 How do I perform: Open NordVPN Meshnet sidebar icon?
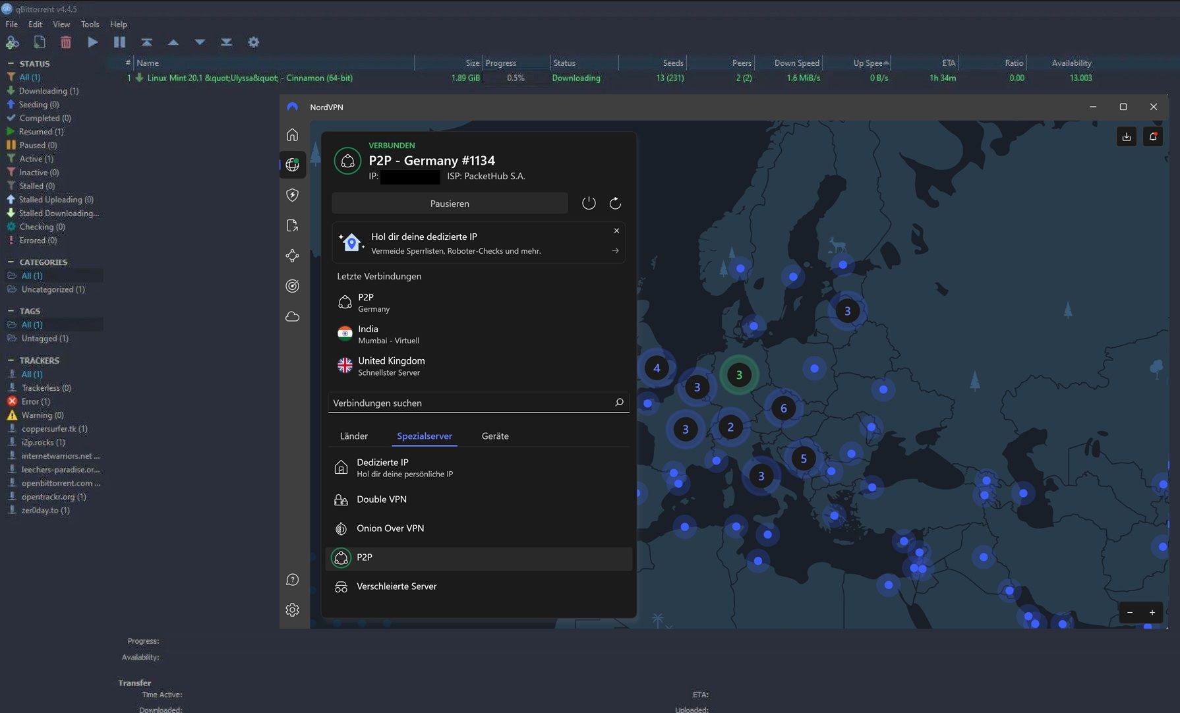tap(293, 256)
